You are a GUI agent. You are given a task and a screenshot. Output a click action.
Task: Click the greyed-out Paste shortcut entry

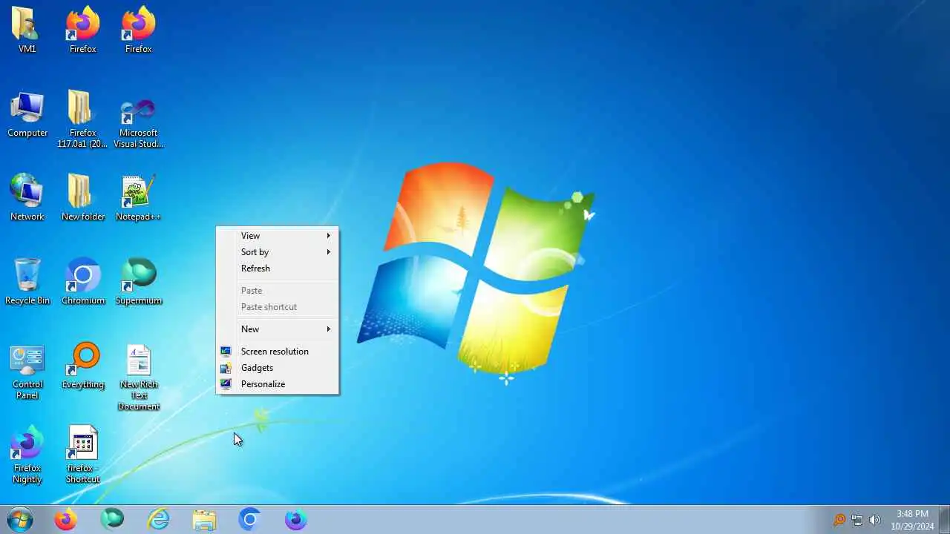(x=277, y=307)
